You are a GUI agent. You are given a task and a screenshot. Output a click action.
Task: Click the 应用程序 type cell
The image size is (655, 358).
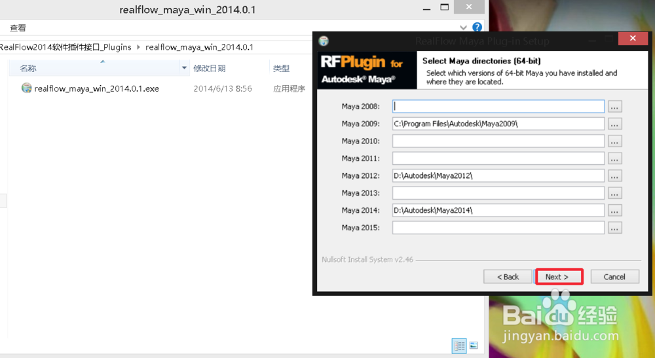pyautogui.click(x=289, y=88)
